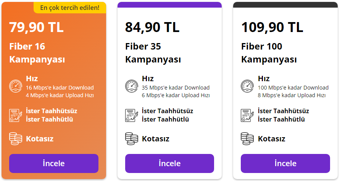The width and height of the screenshot is (340, 181).
Task: Click the 79,90 TL price text
Action: (x=36, y=27)
